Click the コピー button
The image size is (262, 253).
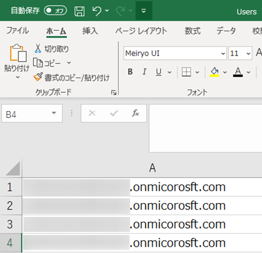pos(47,63)
